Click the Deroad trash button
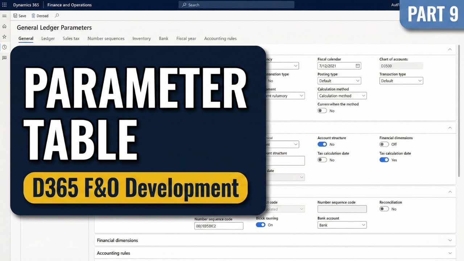The image size is (464, 261). tap(40, 16)
